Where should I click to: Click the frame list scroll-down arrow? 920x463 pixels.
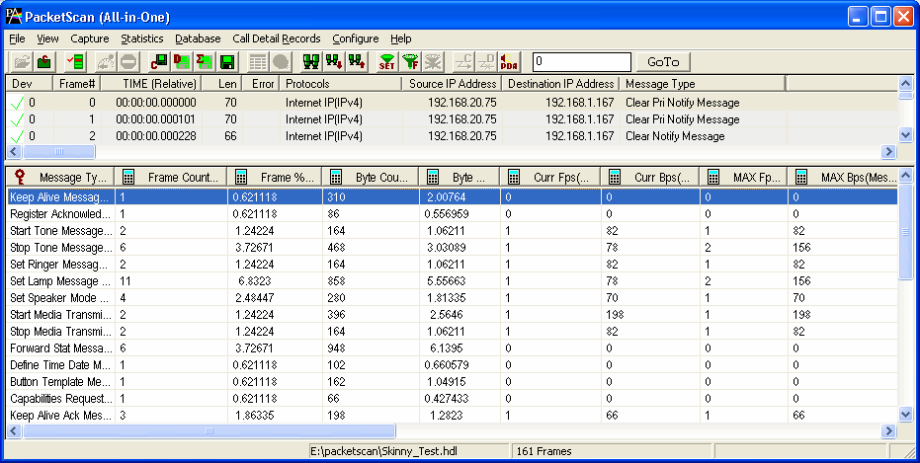[906, 135]
